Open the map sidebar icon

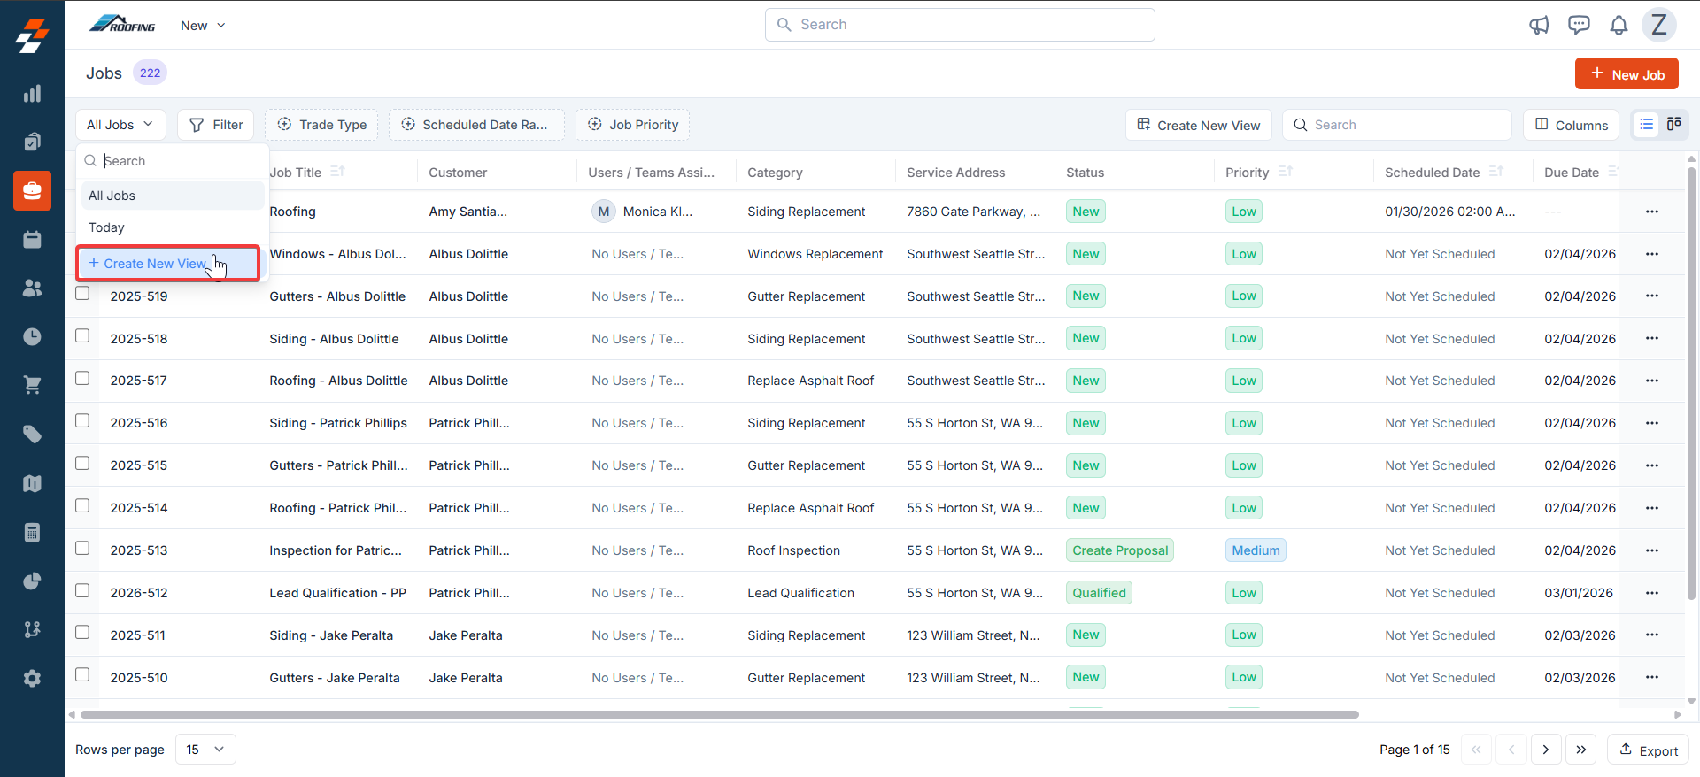[x=32, y=483]
